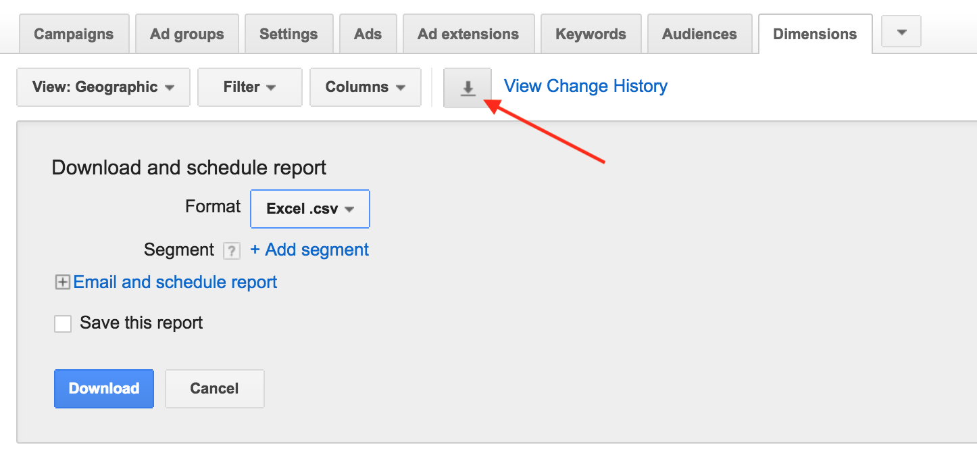Viewport: 977px width, 449px height.
Task: Click the blue Download button
Action: coord(104,389)
